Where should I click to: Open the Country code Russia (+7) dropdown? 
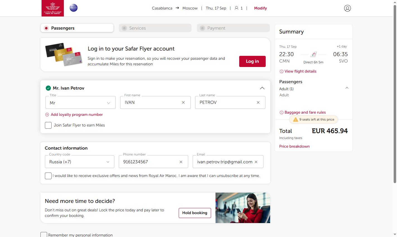pyautogui.click(x=79, y=162)
